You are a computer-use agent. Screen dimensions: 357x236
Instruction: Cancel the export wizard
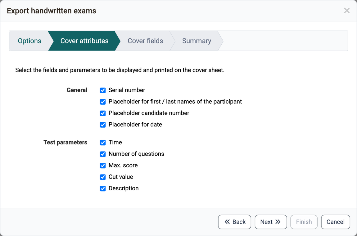click(x=335, y=222)
